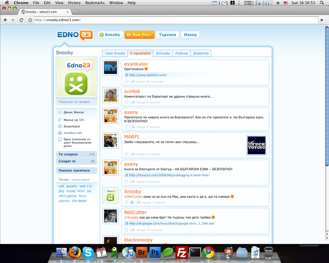Click eyankulov's avatar thumbnail
This screenshot has height=263, width=329.
point(110,67)
